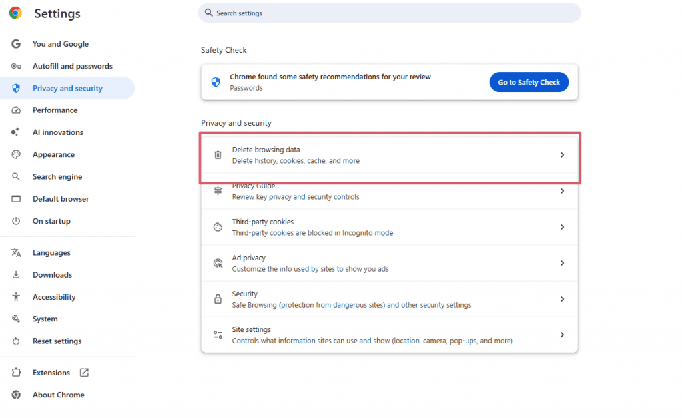Click the Privacy Guide signpost icon
682x418 pixels.
pyautogui.click(x=218, y=191)
